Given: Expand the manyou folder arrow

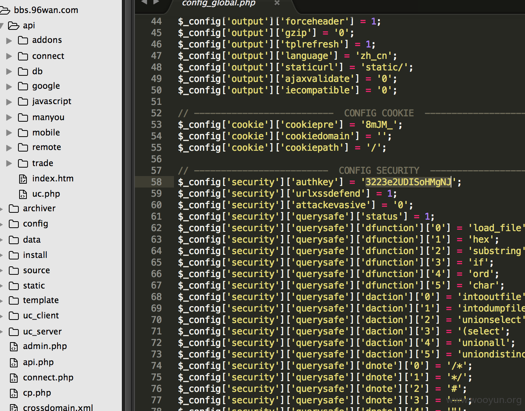Looking at the screenshot, I should pyautogui.click(x=9, y=117).
